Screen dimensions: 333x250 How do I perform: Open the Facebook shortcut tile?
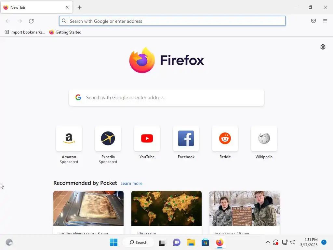pyautogui.click(x=186, y=139)
